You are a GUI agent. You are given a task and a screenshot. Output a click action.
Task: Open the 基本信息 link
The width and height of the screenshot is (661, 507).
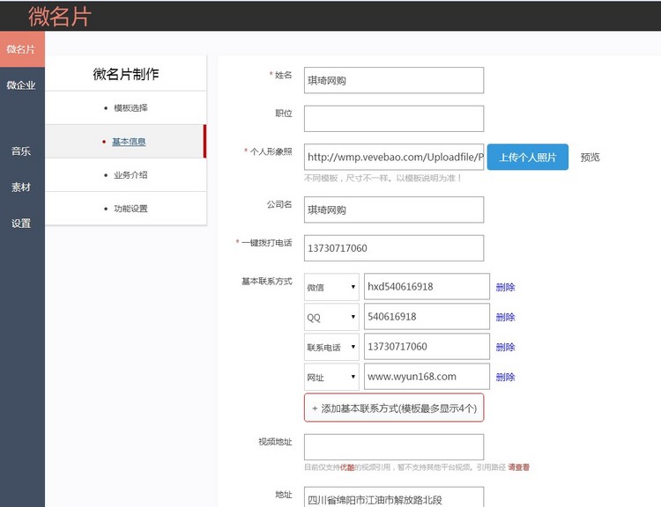click(129, 142)
